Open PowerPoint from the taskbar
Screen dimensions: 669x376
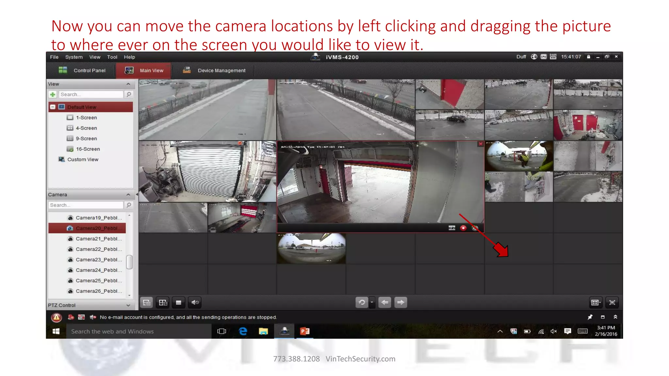pyautogui.click(x=305, y=331)
